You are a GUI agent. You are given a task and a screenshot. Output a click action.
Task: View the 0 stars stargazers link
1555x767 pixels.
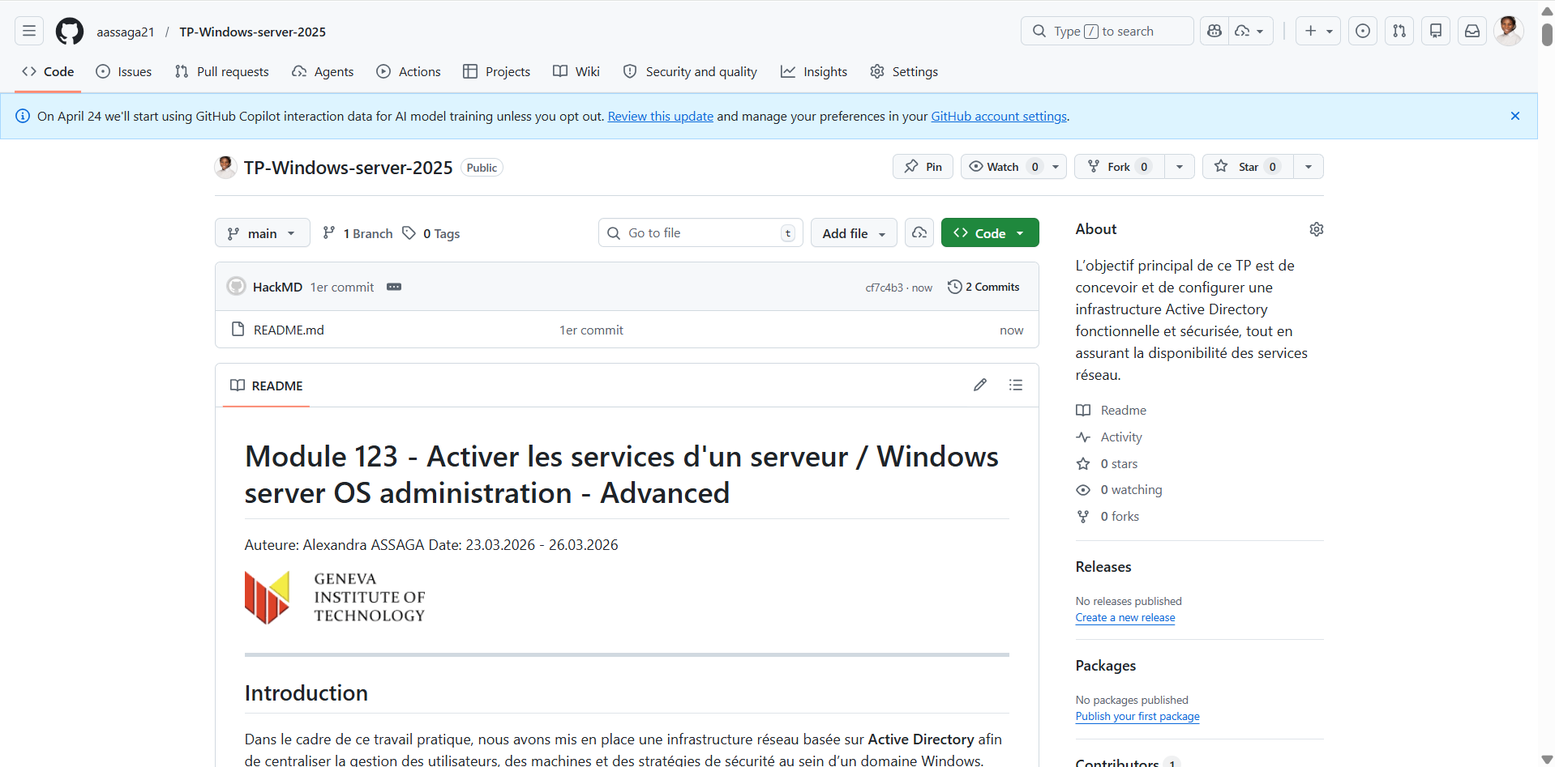click(x=1107, y=463)
